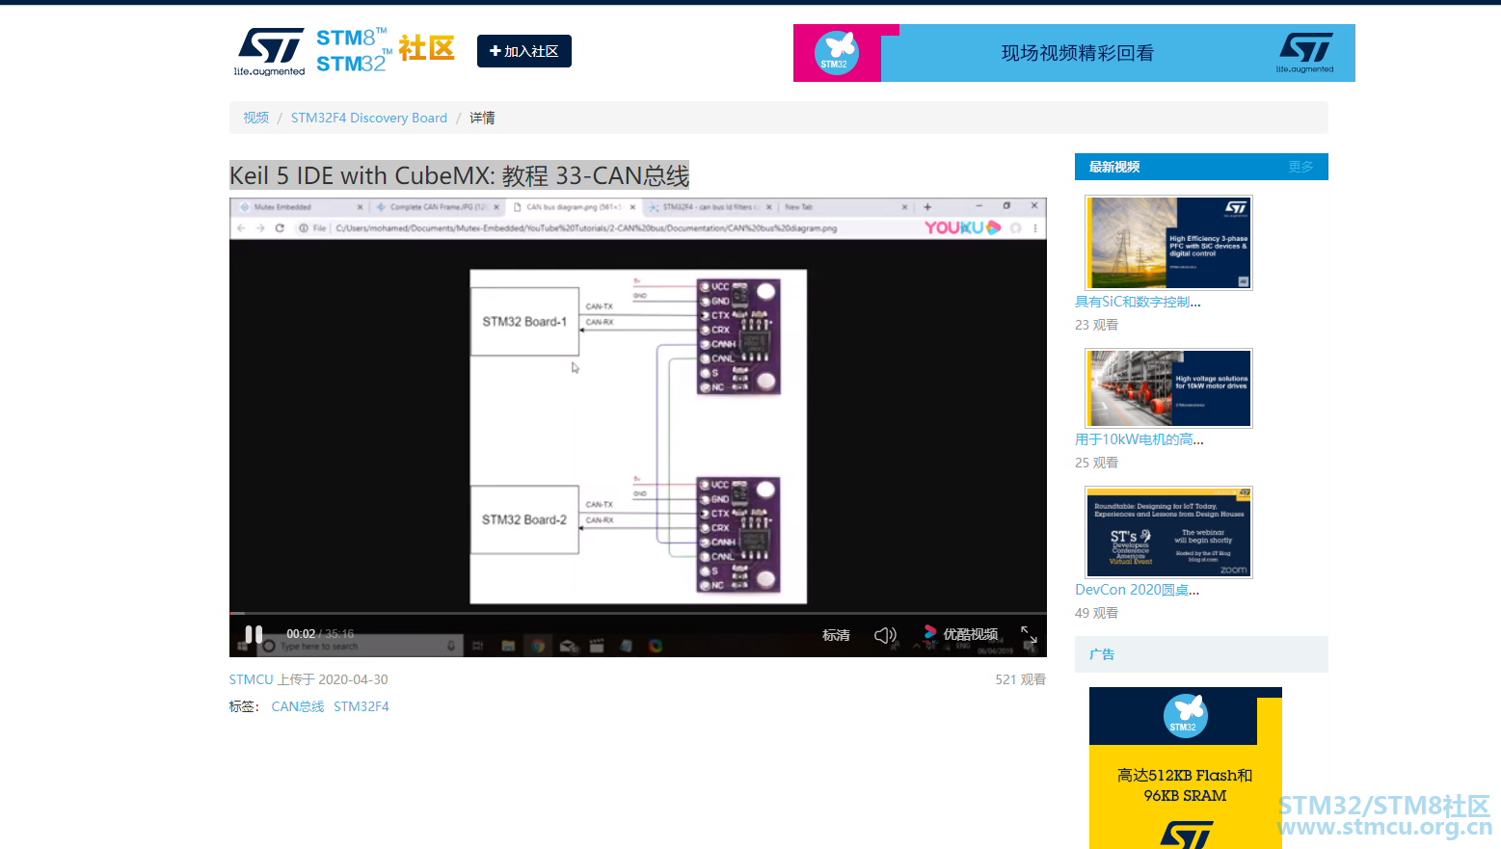This screenshot has width=1501, height=849.
Task: Open the DevCon Roundtable thumbnail
Action: click(1168, 532)
